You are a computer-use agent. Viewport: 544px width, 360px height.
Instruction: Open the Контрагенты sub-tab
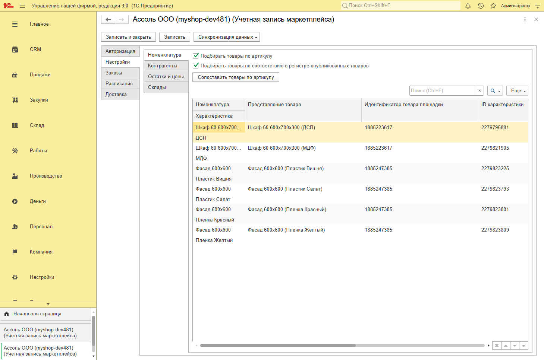coord(166,66)
